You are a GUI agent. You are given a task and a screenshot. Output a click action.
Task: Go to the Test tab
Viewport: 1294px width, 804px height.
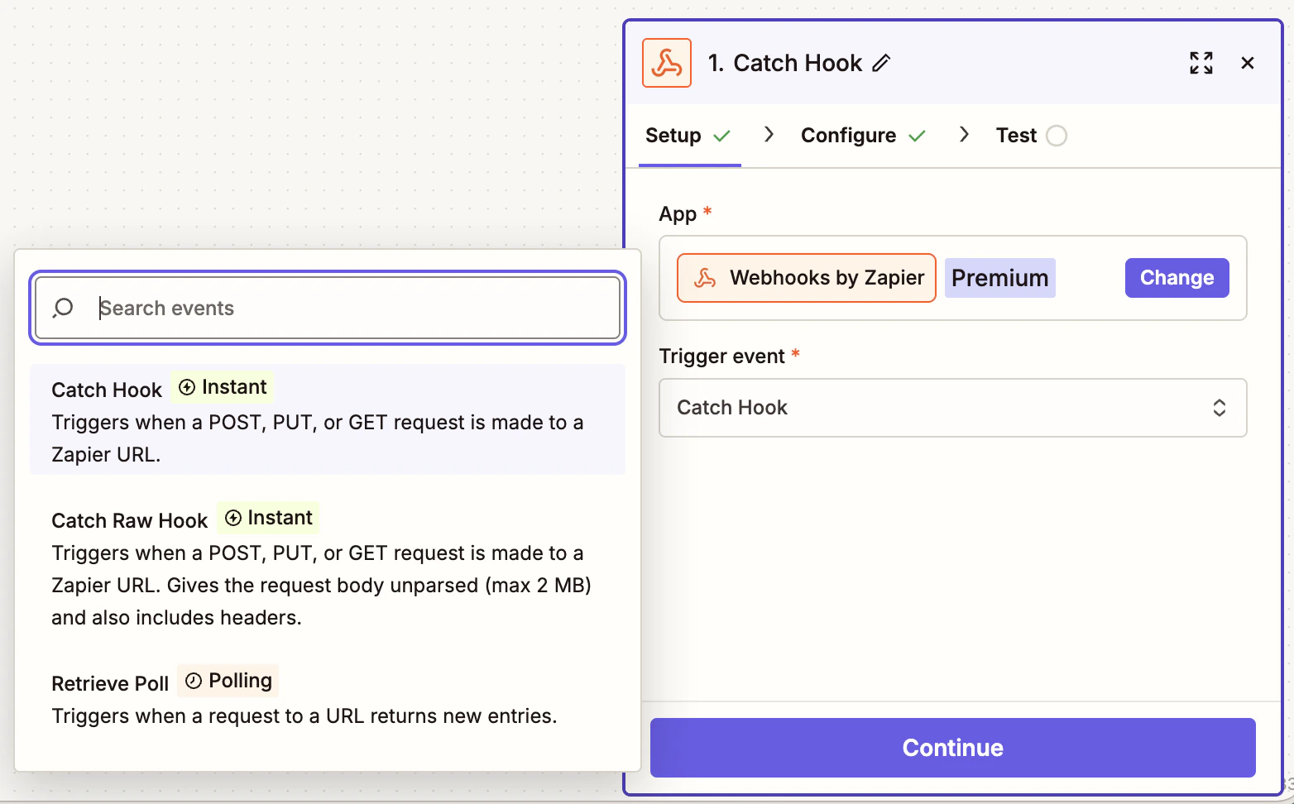click(x=1031, y=136)
